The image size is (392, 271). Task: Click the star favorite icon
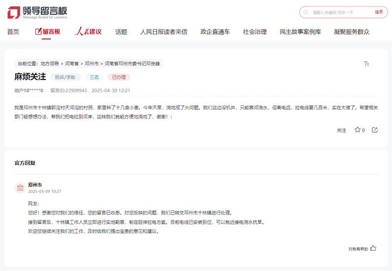(357, 130)
